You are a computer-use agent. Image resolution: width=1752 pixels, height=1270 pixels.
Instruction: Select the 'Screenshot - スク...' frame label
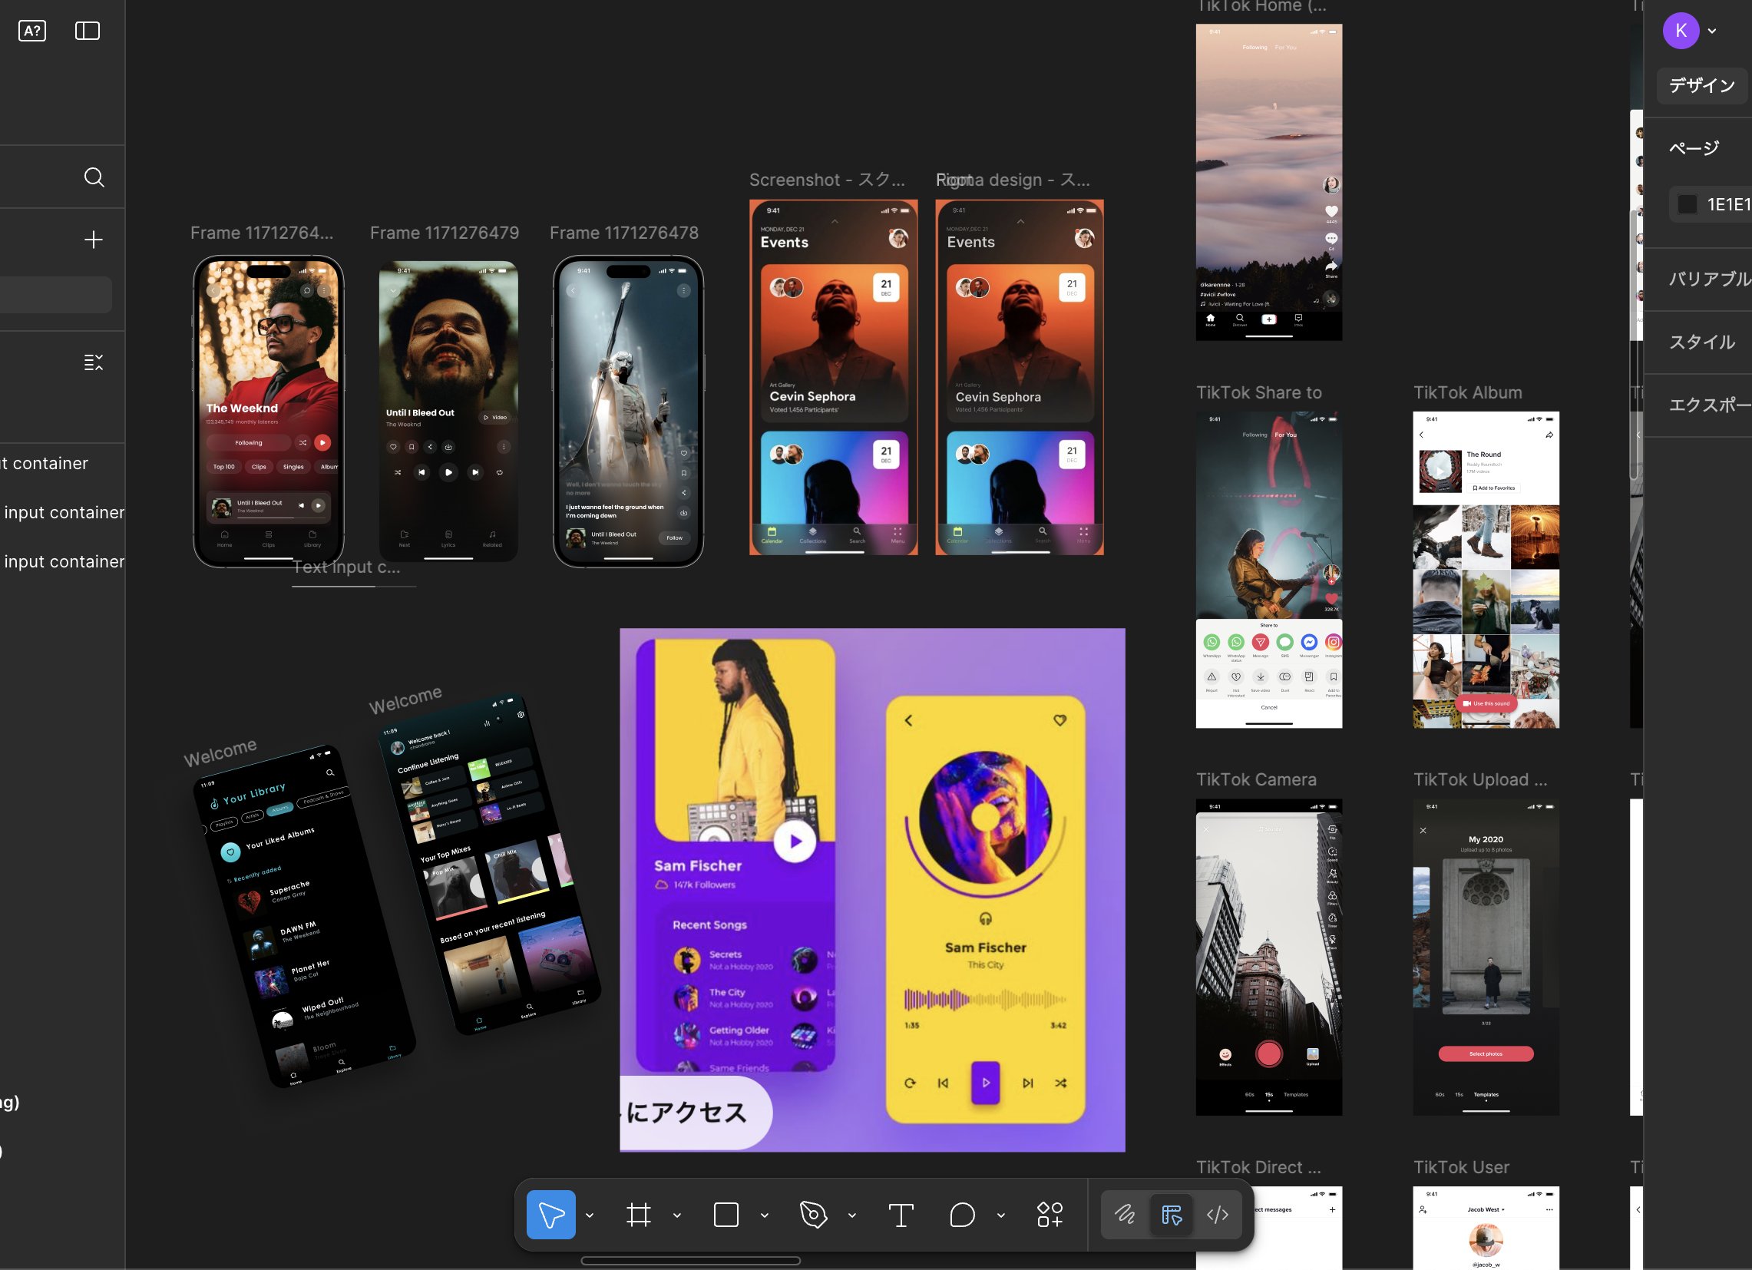827,180
